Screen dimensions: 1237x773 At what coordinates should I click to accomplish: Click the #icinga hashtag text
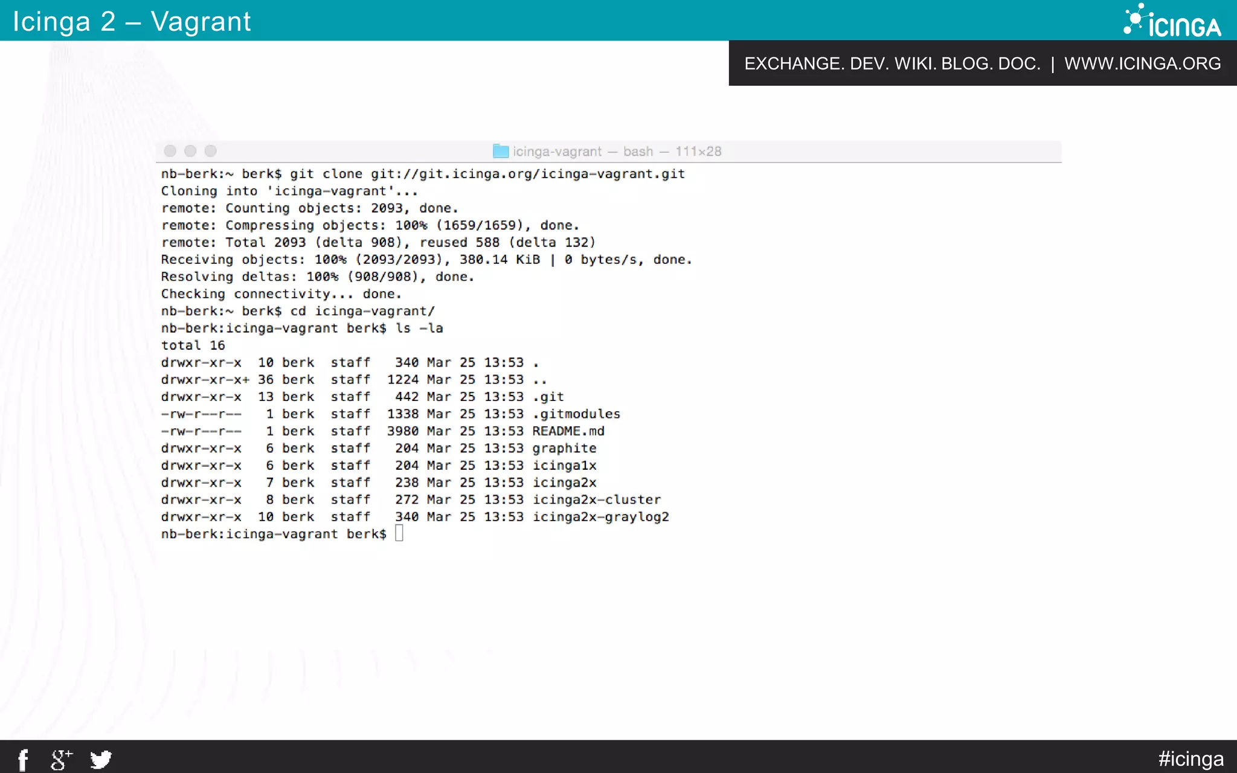1190,759
